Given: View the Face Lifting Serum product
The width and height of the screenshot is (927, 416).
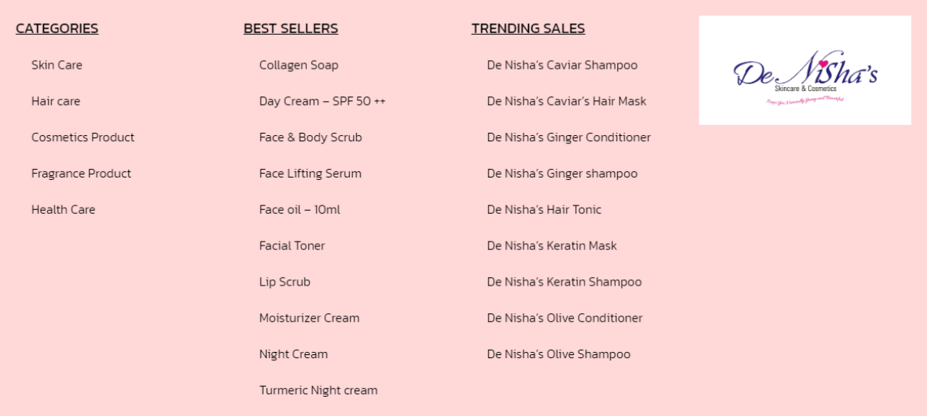Looking at the screenshot, I should point(310,174).
